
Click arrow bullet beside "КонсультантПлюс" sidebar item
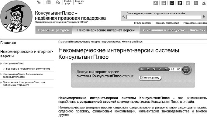click(1, 64)
